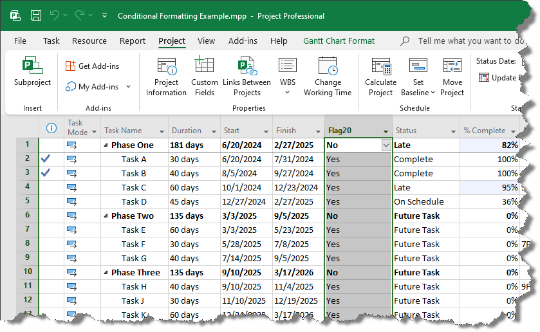This screenshot has height=332, width=540.
Task: Open Status column filter dropdown
Action: (453, 132)
